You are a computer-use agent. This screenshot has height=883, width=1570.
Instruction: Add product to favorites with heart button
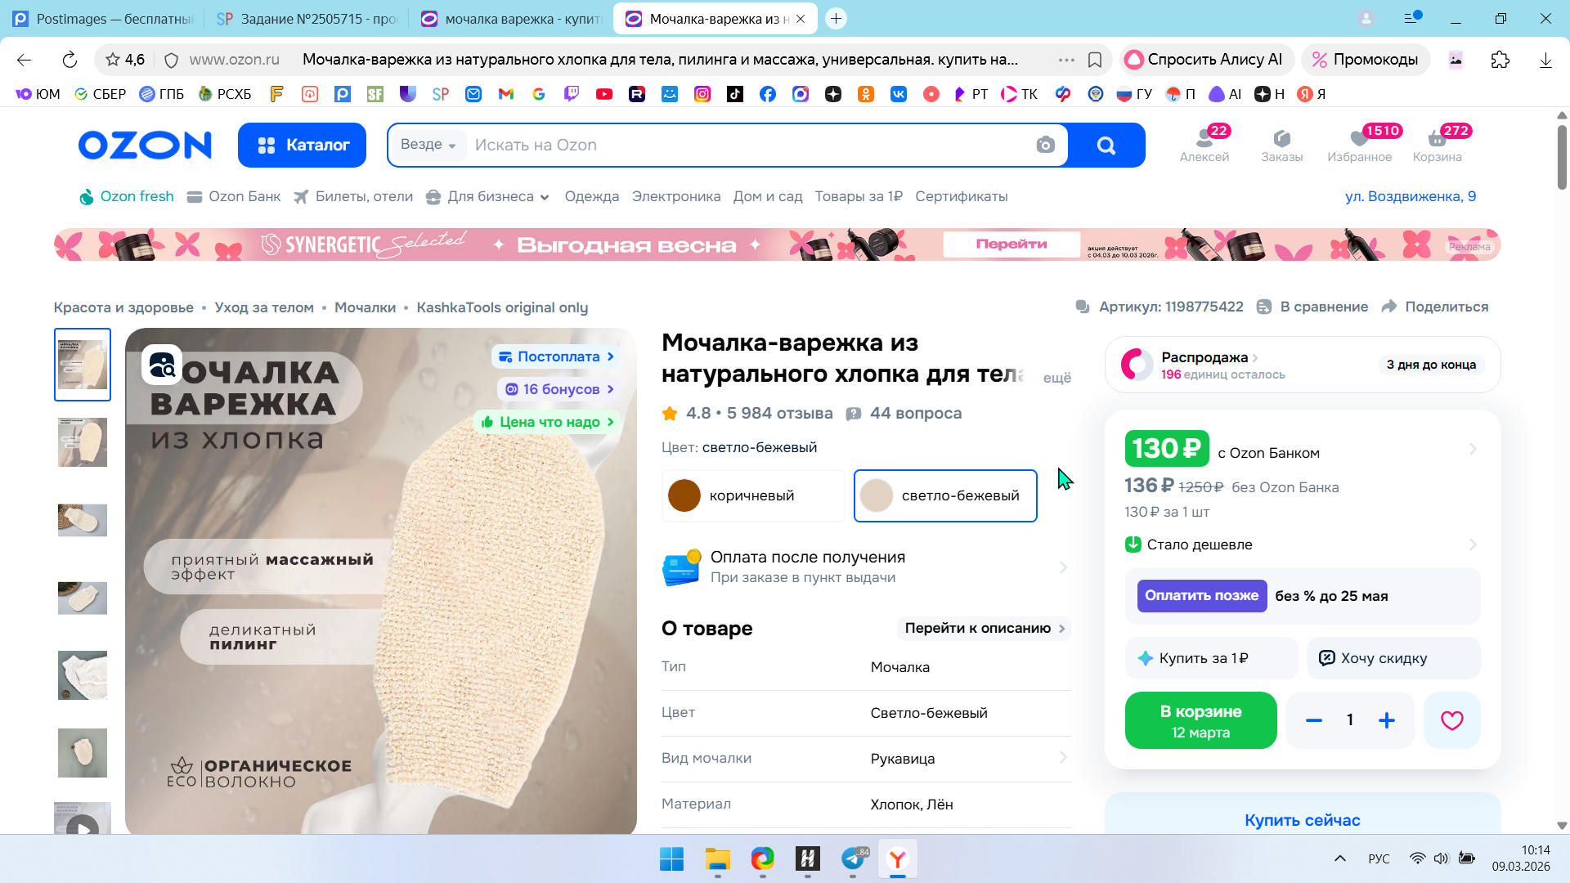[x=1451, y=720]
